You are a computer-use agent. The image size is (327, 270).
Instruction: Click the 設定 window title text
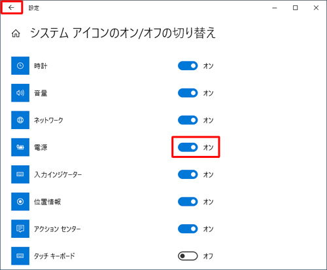point(34,8)
